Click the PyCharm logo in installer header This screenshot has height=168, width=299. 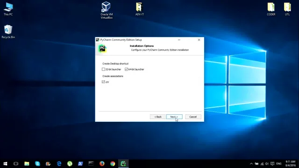102,49
